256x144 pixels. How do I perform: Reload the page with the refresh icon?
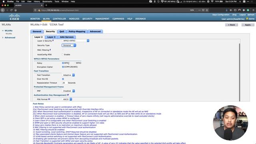pyautogui.click(x=11, y=10)
